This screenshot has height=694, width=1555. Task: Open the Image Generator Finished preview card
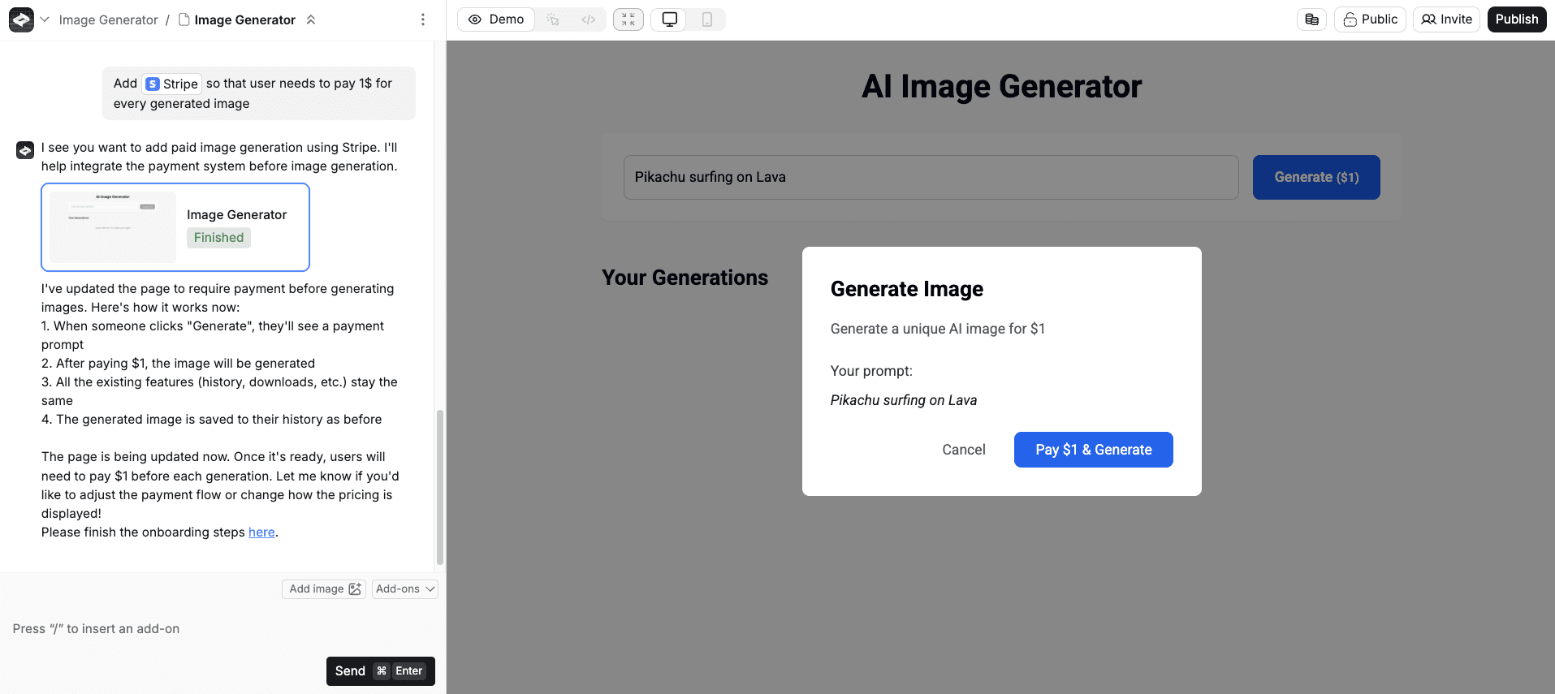175,227
